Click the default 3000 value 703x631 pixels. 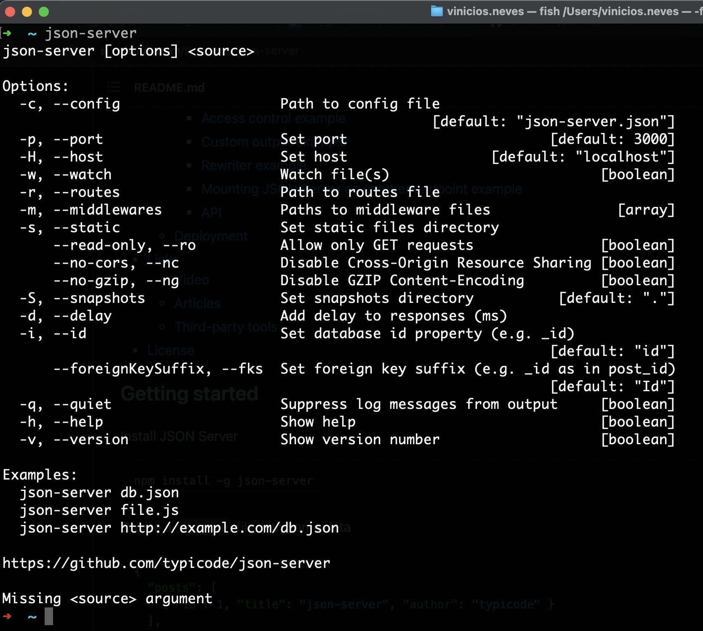[613, 139]
